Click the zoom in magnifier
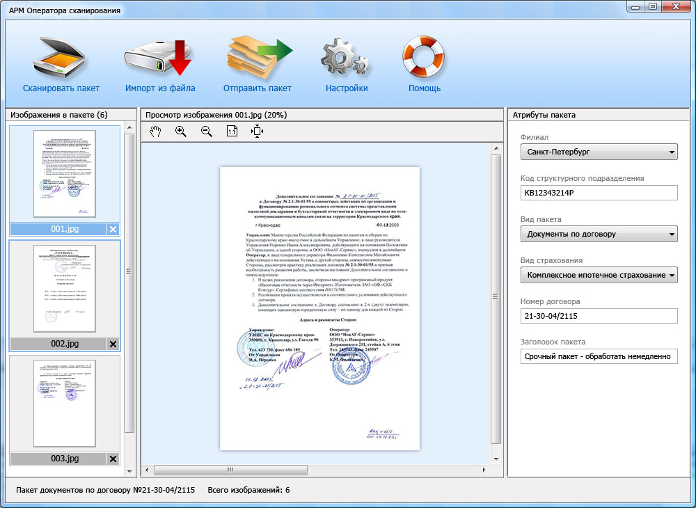This screenshot has height=508, width=696. tap(181, 131)
